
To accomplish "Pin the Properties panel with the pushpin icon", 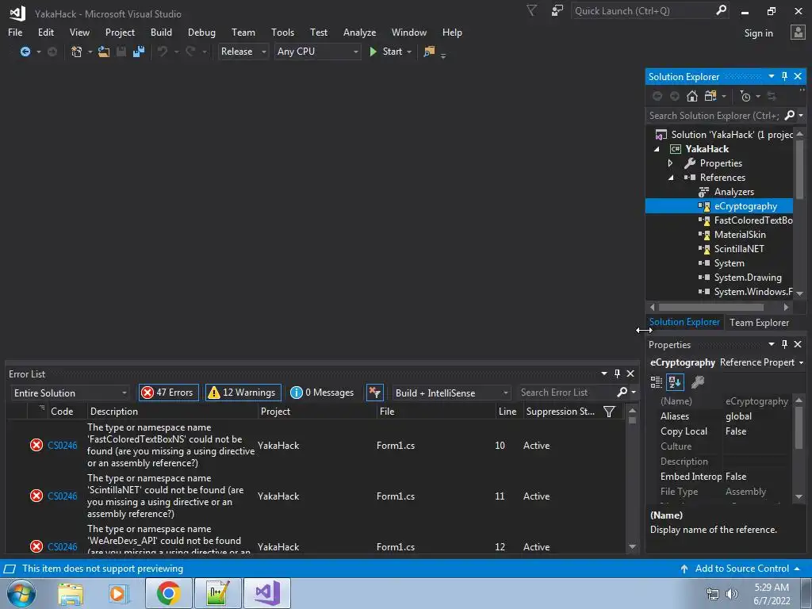I will 784,344.
